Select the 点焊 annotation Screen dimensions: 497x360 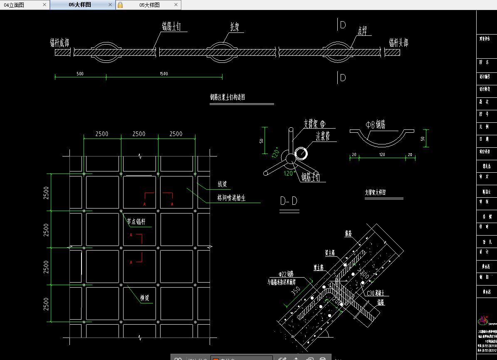point(362,31)
